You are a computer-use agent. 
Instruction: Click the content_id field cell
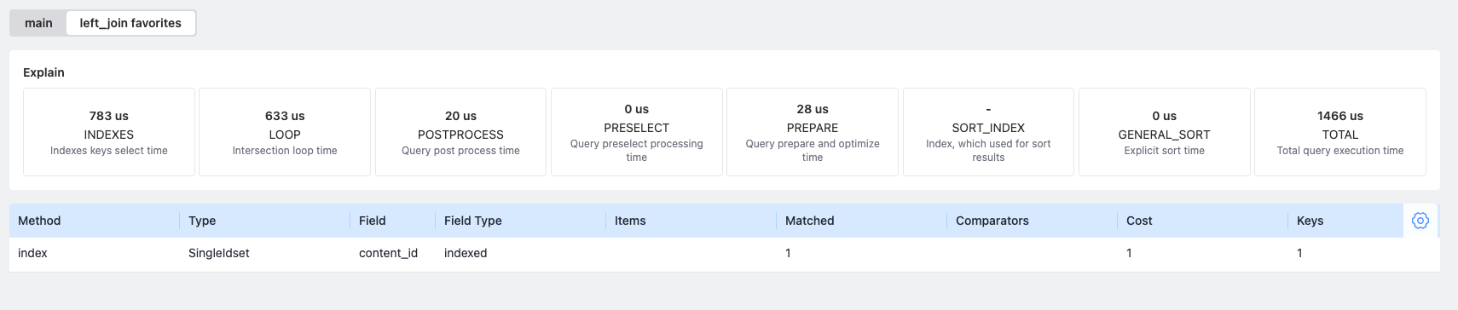click(x=388, y=253)
